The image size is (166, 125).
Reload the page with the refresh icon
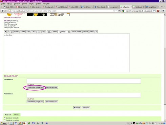click(119, 11)
